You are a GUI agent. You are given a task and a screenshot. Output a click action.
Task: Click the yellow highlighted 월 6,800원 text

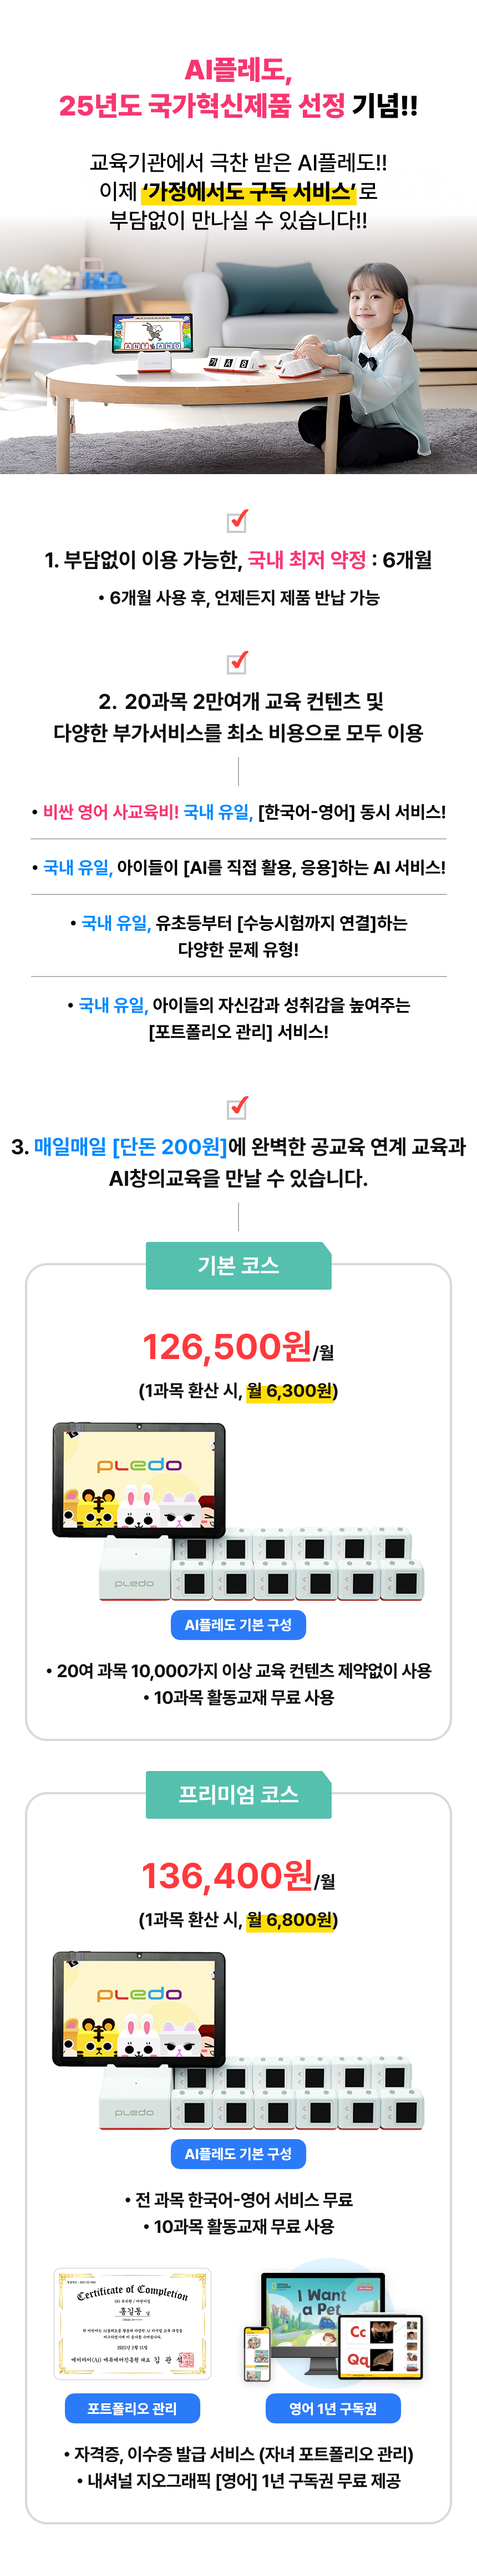(290, 1919)
